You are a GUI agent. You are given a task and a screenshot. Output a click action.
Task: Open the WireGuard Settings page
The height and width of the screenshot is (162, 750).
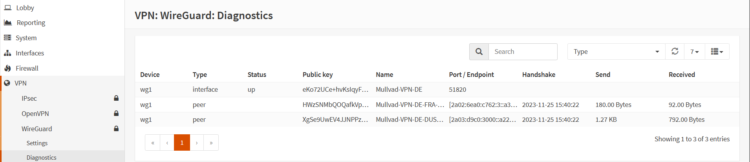[37, 143]
